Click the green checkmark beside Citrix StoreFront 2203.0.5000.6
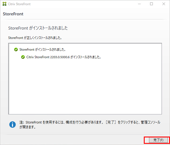The height and width of the screenshot is (145, 170). [23, 57]
